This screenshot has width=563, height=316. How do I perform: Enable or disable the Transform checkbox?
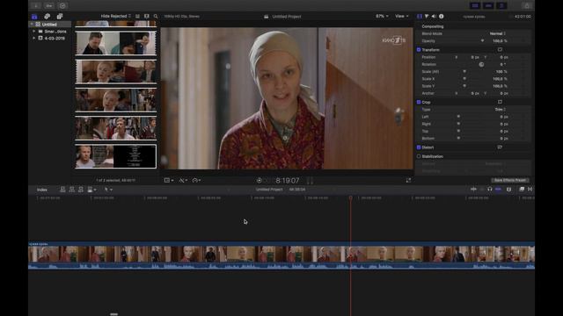point(419,50)
